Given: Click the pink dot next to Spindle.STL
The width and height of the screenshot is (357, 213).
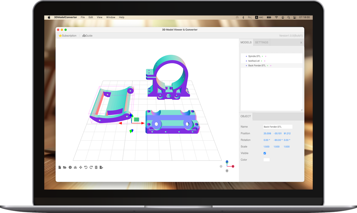Looking at the screenshot, I should 266,56.
